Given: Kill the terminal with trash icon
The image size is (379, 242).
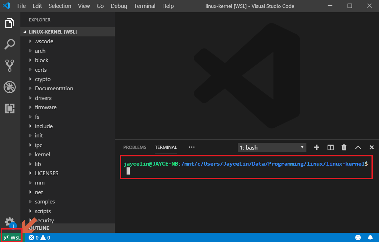Looking at the screenshot, I should 344,147.
